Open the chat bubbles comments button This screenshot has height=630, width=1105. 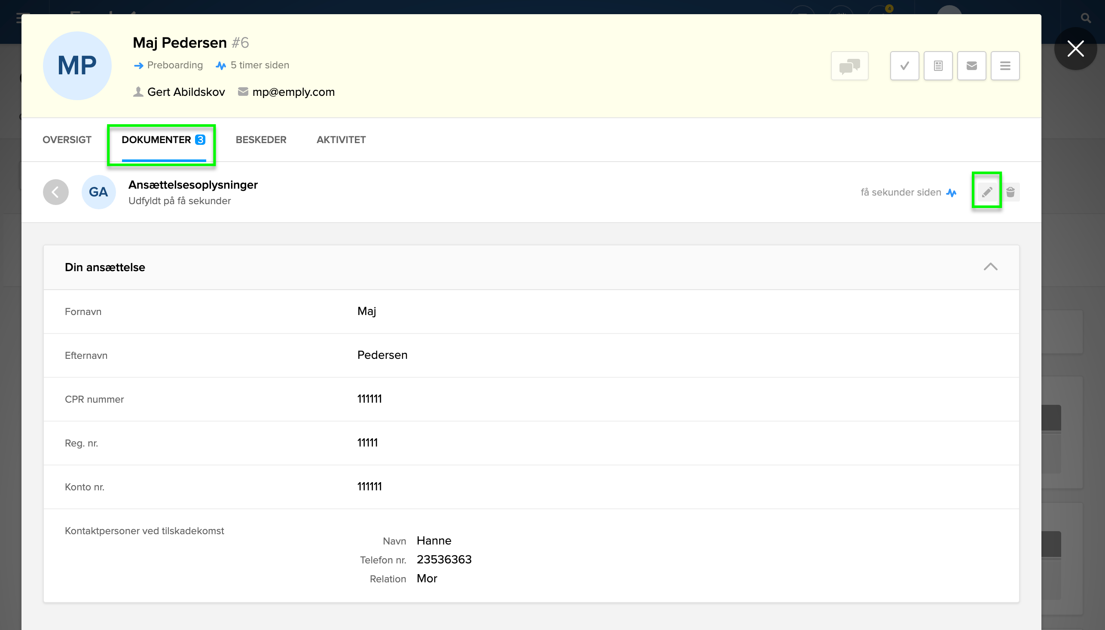(849, 66)
